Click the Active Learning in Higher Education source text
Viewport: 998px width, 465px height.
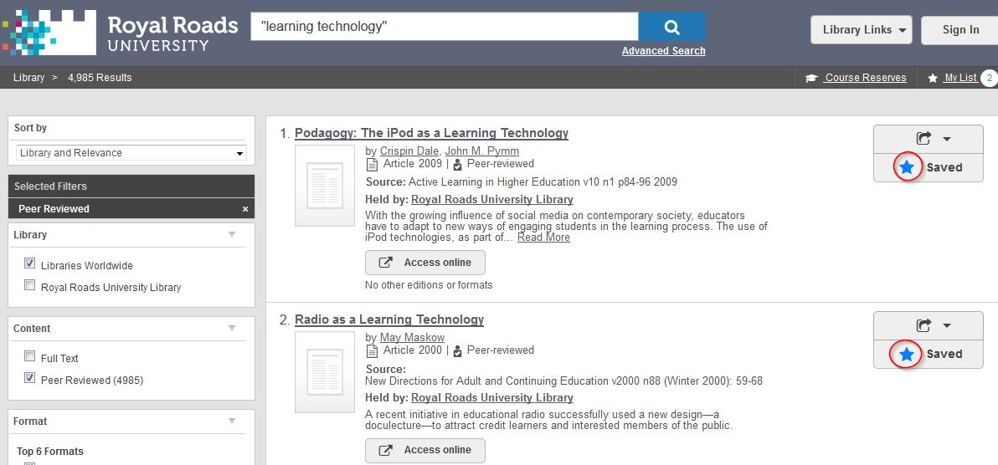click(x=543, y=182)
